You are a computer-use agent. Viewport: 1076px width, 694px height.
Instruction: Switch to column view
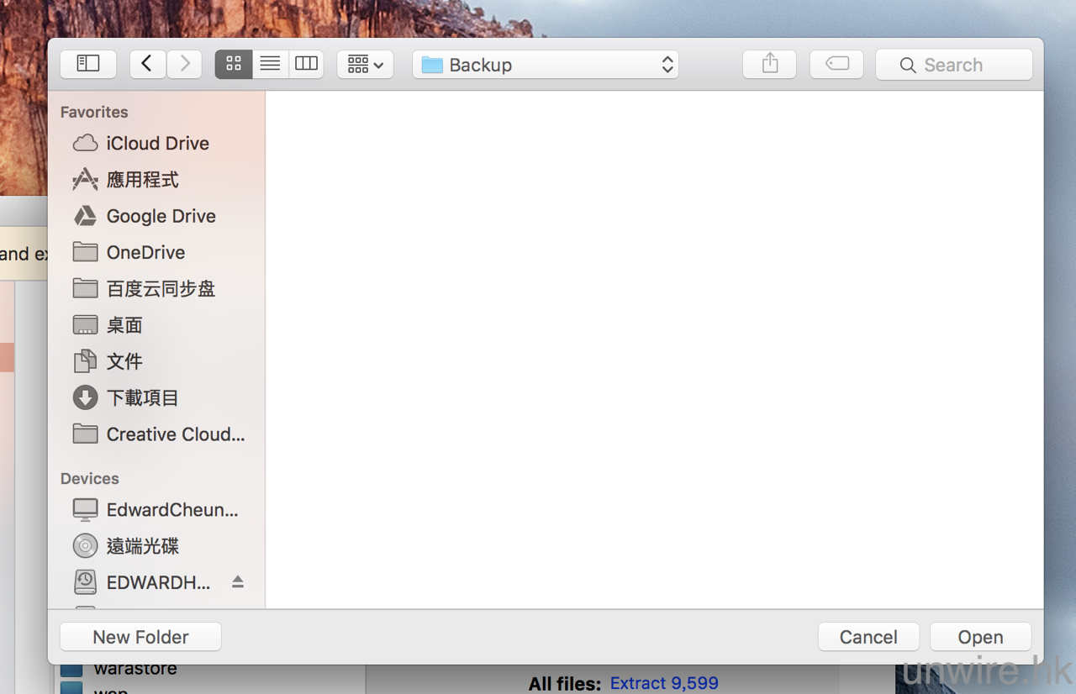(306, 64)
